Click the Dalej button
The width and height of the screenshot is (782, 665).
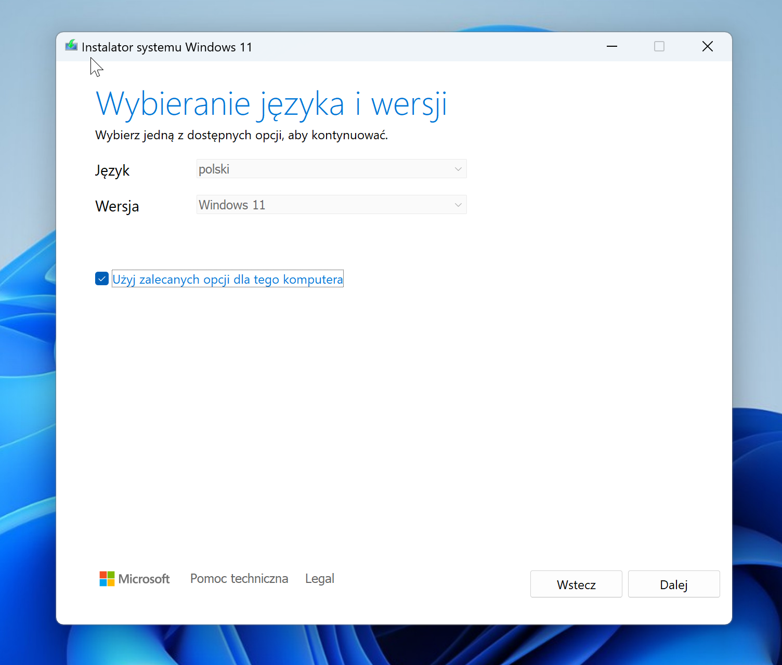point(674,584)
